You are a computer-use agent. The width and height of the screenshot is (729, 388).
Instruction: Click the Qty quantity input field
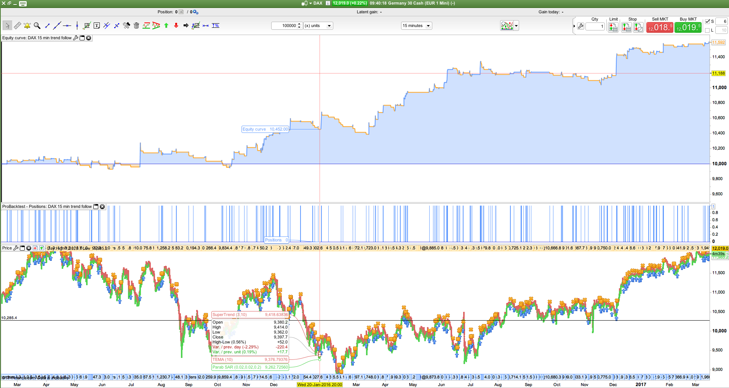pyautogui.click(x=595, y=26)
